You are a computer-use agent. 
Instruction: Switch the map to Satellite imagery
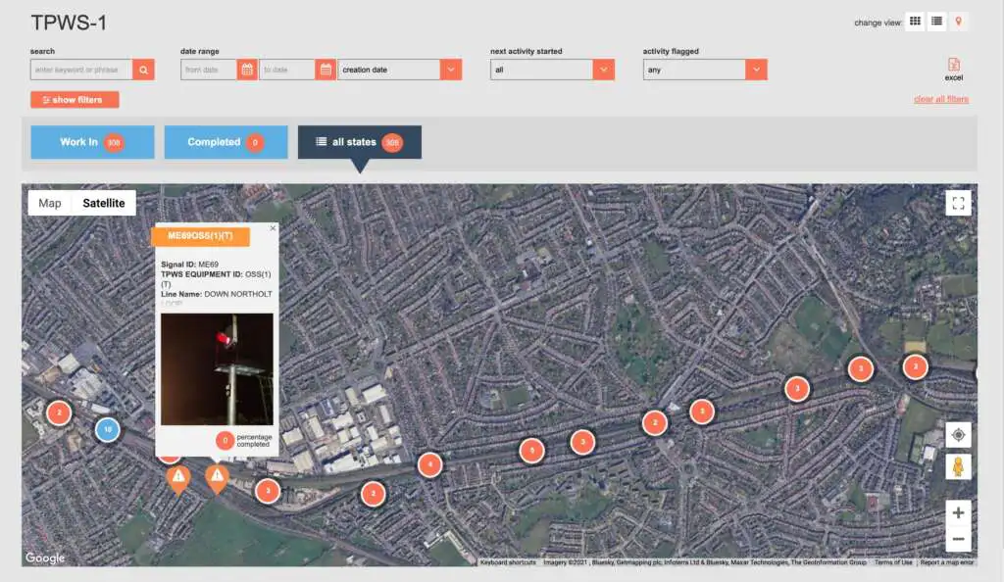coord(104,203)
